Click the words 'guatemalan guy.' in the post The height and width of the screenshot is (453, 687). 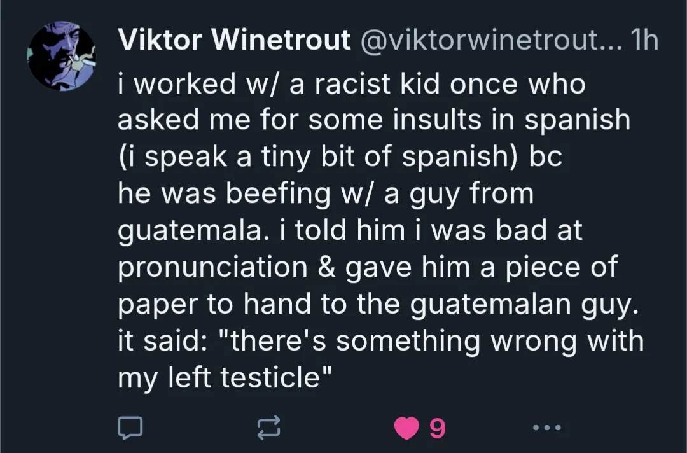pyautogui.click(x=524, y=304)
